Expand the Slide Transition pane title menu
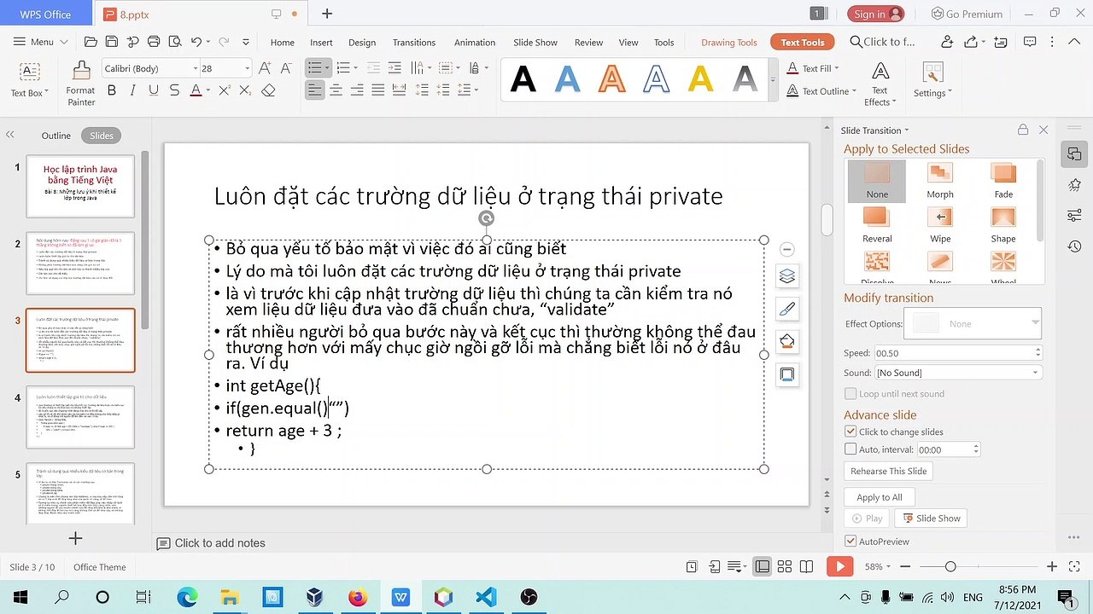The image size is (1093, 614). [907, 130]
